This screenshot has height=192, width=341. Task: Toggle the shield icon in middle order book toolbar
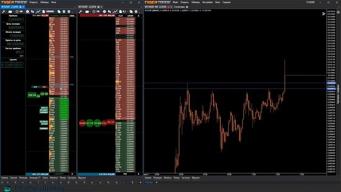pos(136,12)
